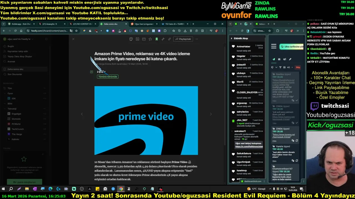The height and width of the screenshot is (199, 355).
Task: Open Windows Start menu
Action: 3,189
